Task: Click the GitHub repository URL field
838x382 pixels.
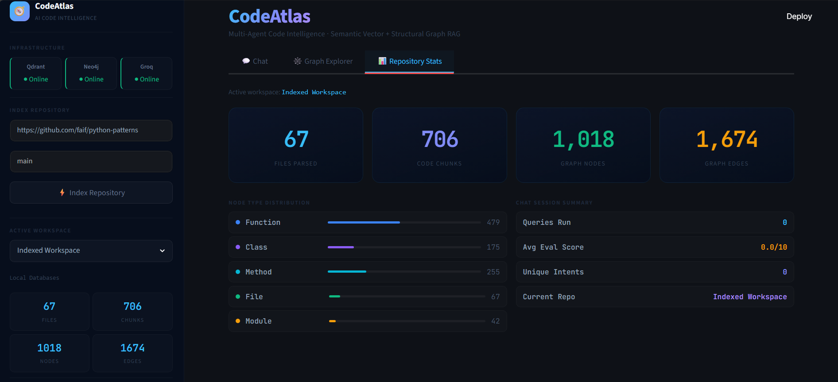Action: click(91, 131)
